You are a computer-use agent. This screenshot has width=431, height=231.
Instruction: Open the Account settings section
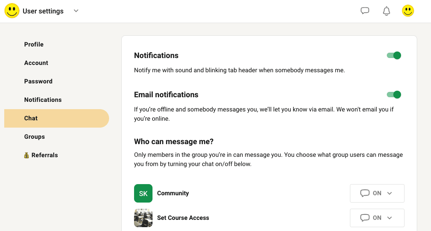(36, 63)
